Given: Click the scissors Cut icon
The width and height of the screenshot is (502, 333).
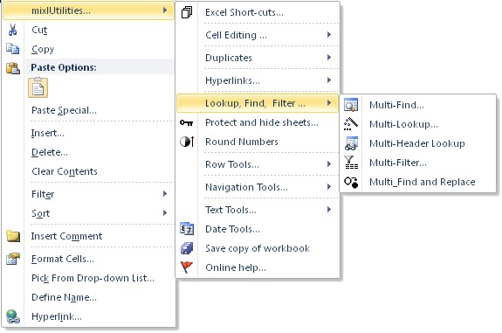Looking at the screenshot, I should click(12, 30).
